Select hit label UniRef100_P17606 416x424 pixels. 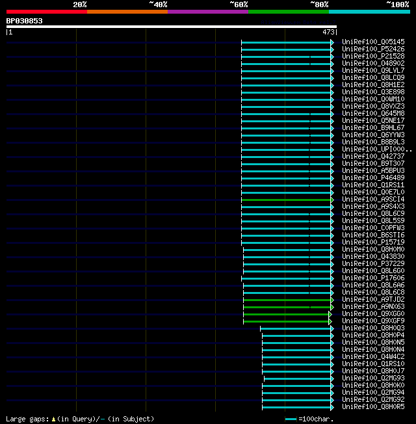pos(373,278)
